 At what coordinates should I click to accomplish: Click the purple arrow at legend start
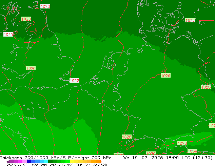8,162
